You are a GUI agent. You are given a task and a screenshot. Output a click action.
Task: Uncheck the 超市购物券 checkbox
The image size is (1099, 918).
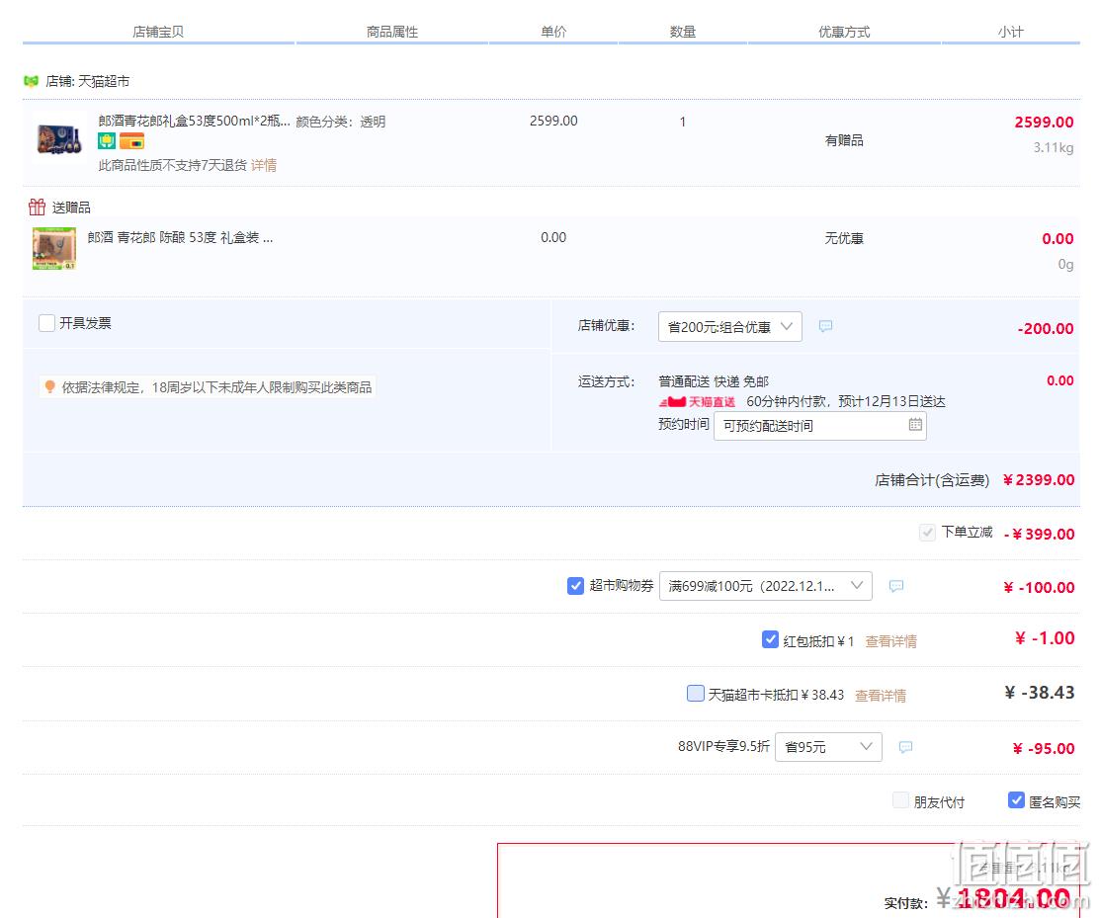[575, 586]
